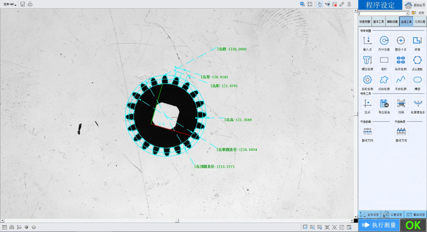
Task: Select the barcode scan (扫码) tool
Action: 400,104
